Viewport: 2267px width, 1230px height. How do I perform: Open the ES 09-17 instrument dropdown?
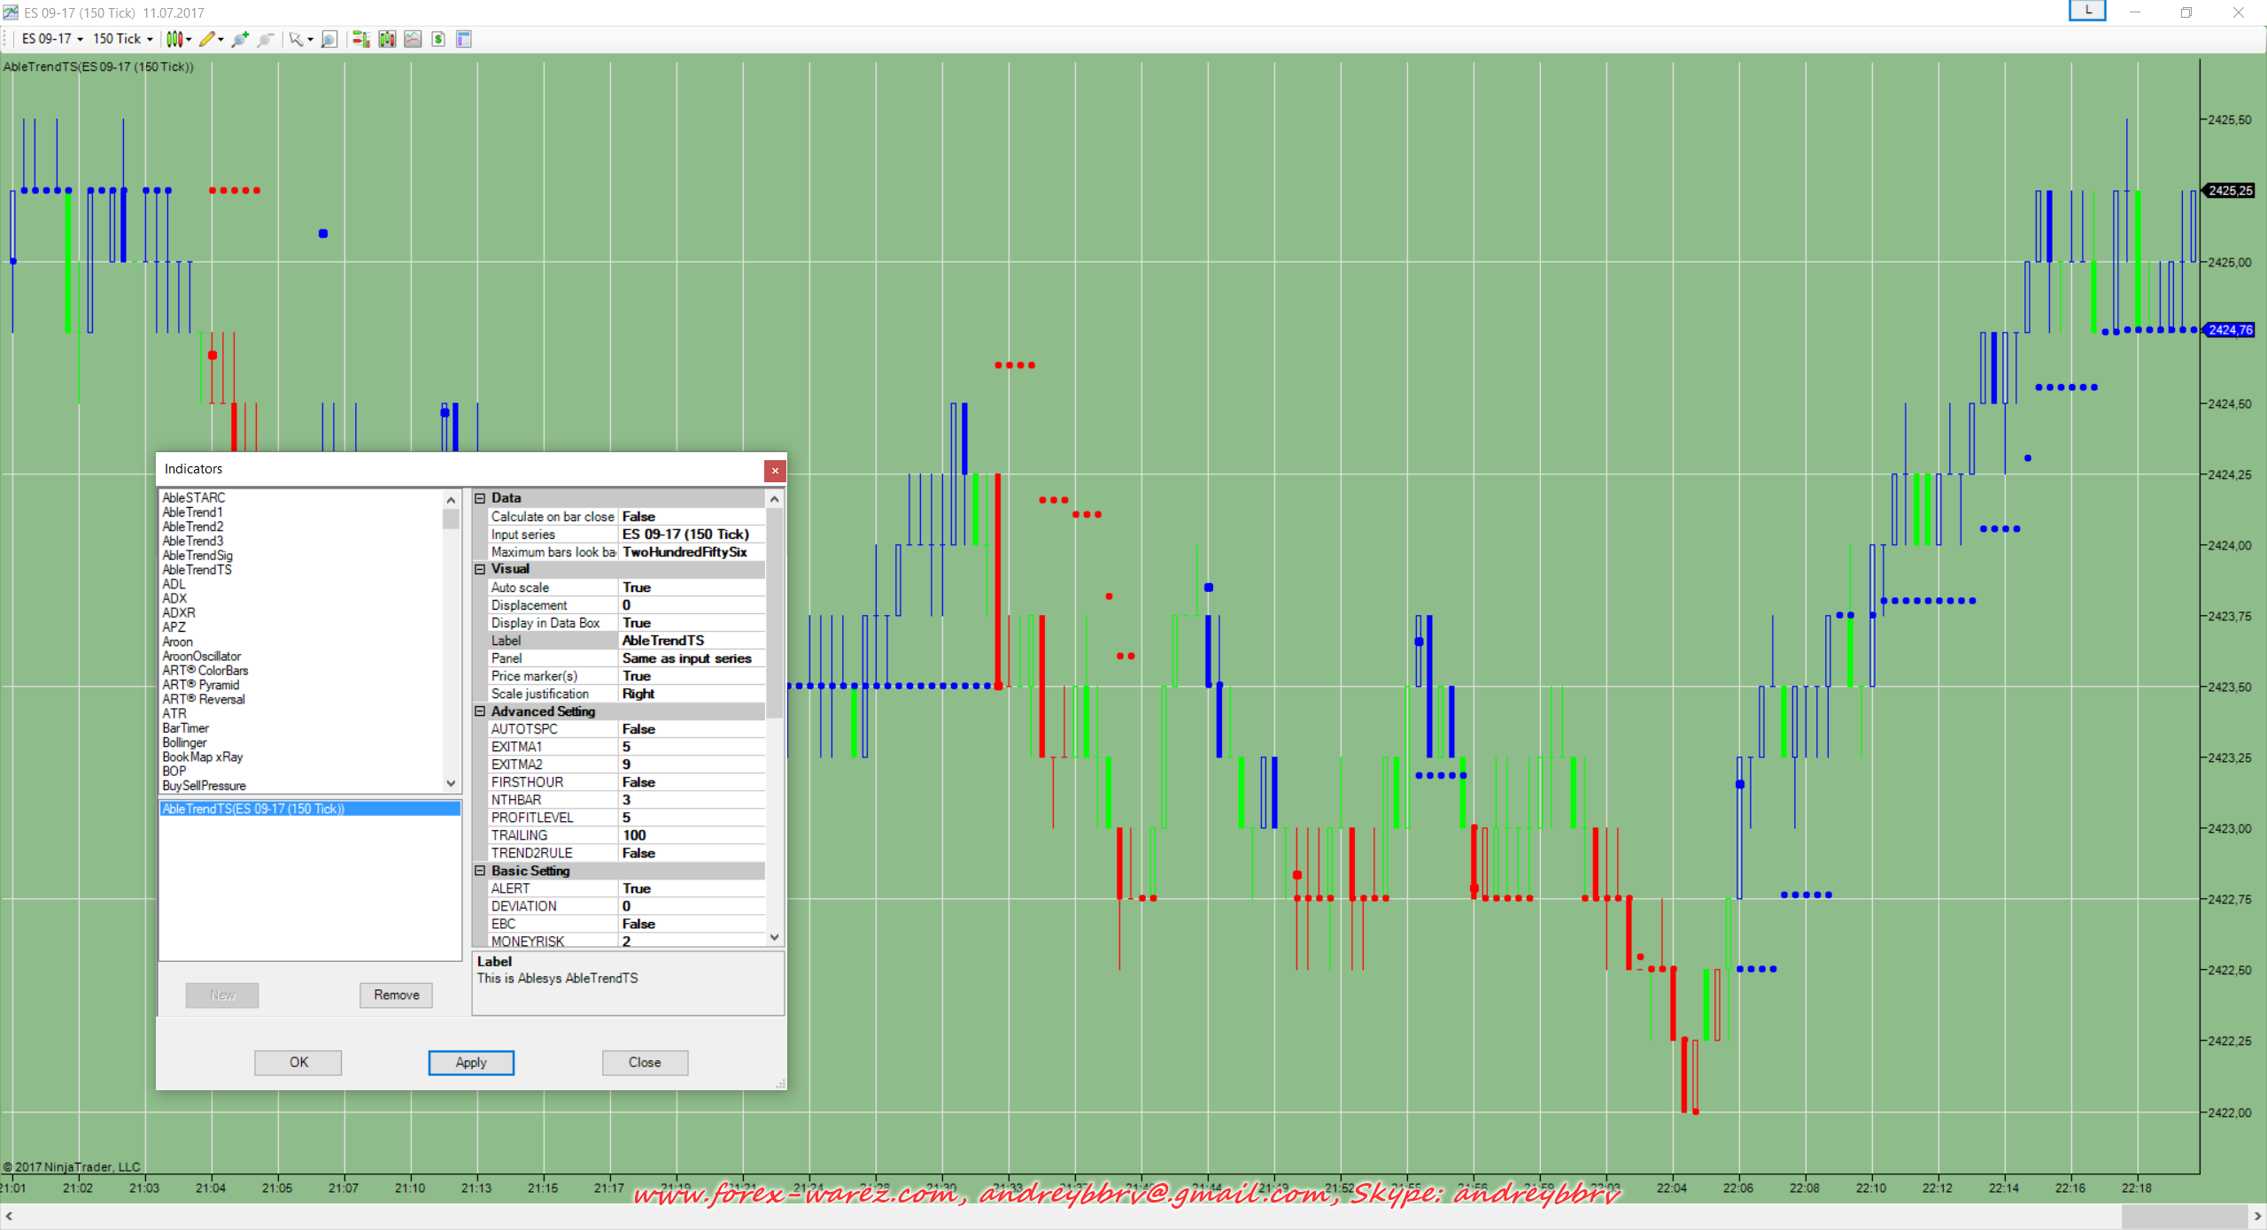coord(52,39)
